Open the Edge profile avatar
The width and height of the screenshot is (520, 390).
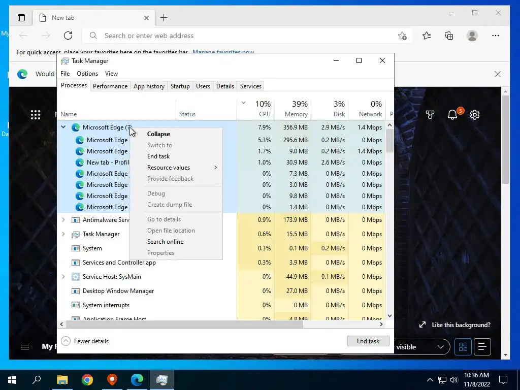pos(472,36)
